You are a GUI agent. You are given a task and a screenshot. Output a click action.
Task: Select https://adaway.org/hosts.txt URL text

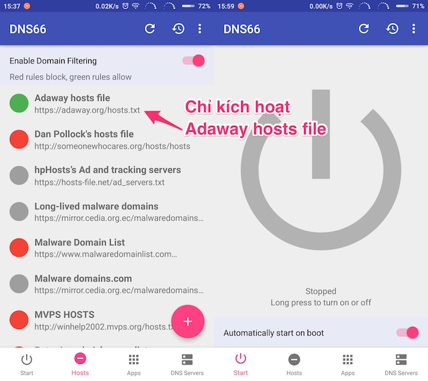tap(87, 110)
